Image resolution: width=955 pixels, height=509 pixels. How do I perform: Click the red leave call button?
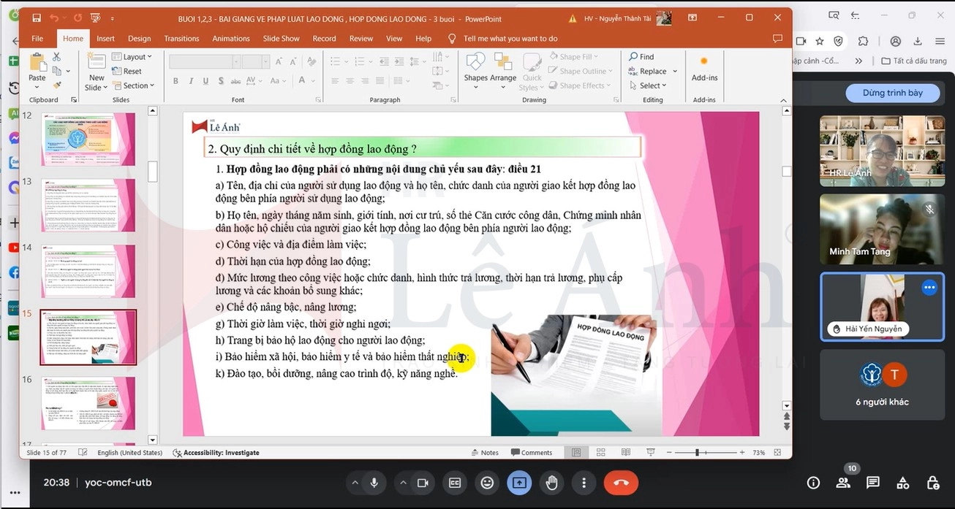621,483
